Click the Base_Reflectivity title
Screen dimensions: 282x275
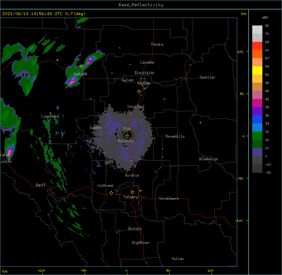click(x=141, y=5)
